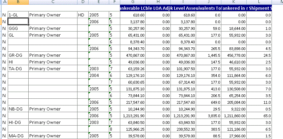Select the cell with value 46,610.00
The image size is (283, 139).
pos(234,62)
